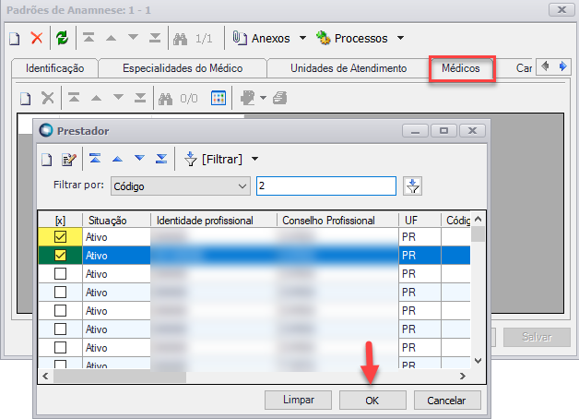Go to previous record in main toolbar
Screen dimensions: 579x419
[111, 38]
